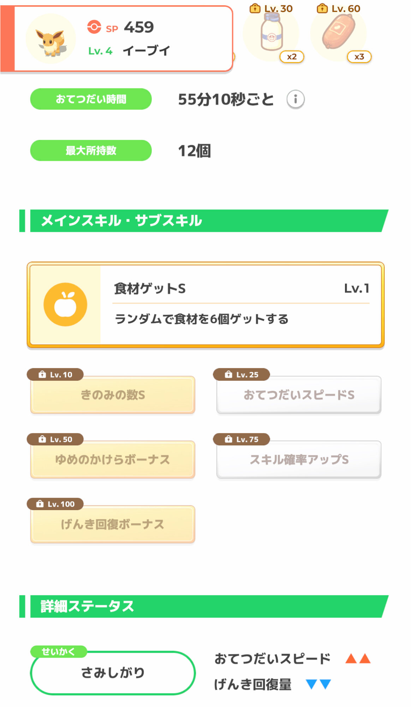Tap the blue down arrows for げんき回復量
This screenshot has height=707, width=411.
(x=318, y=684)
